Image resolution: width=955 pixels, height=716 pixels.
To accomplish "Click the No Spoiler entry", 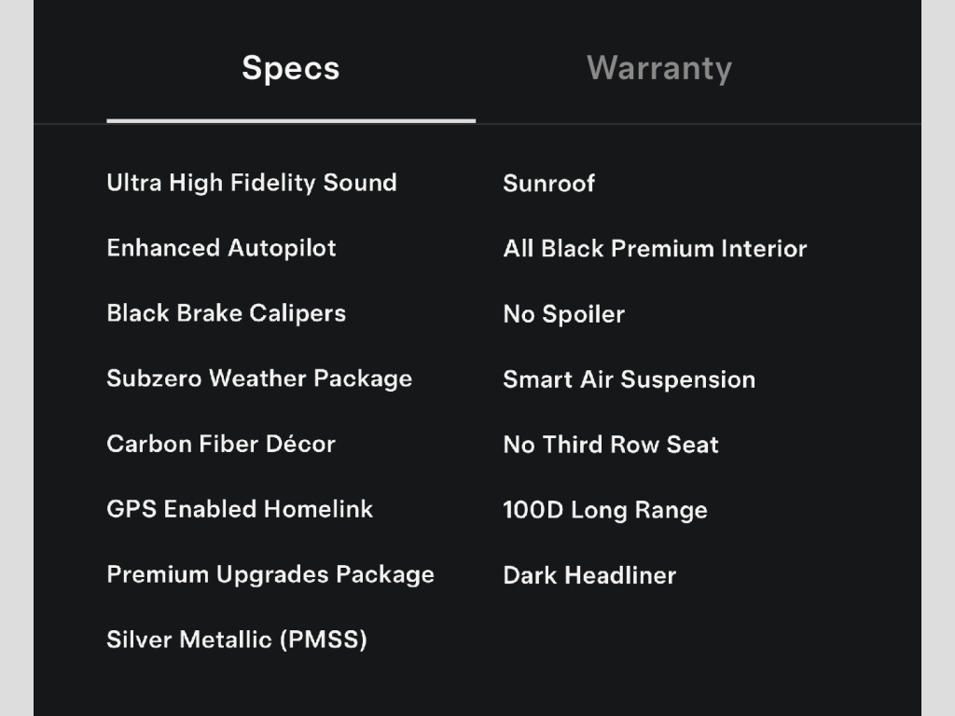I will (563, 314).
